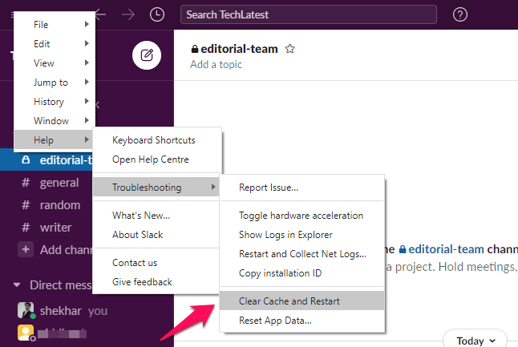
Task: Click shekhar's profile avatar
Action: point(26,310)
